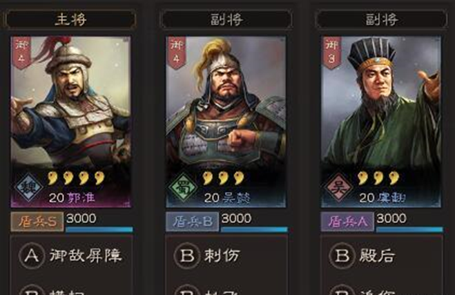Click the 盾兵A troop aptitude badge
455x295 pixels.
click(x=347, y=222)
